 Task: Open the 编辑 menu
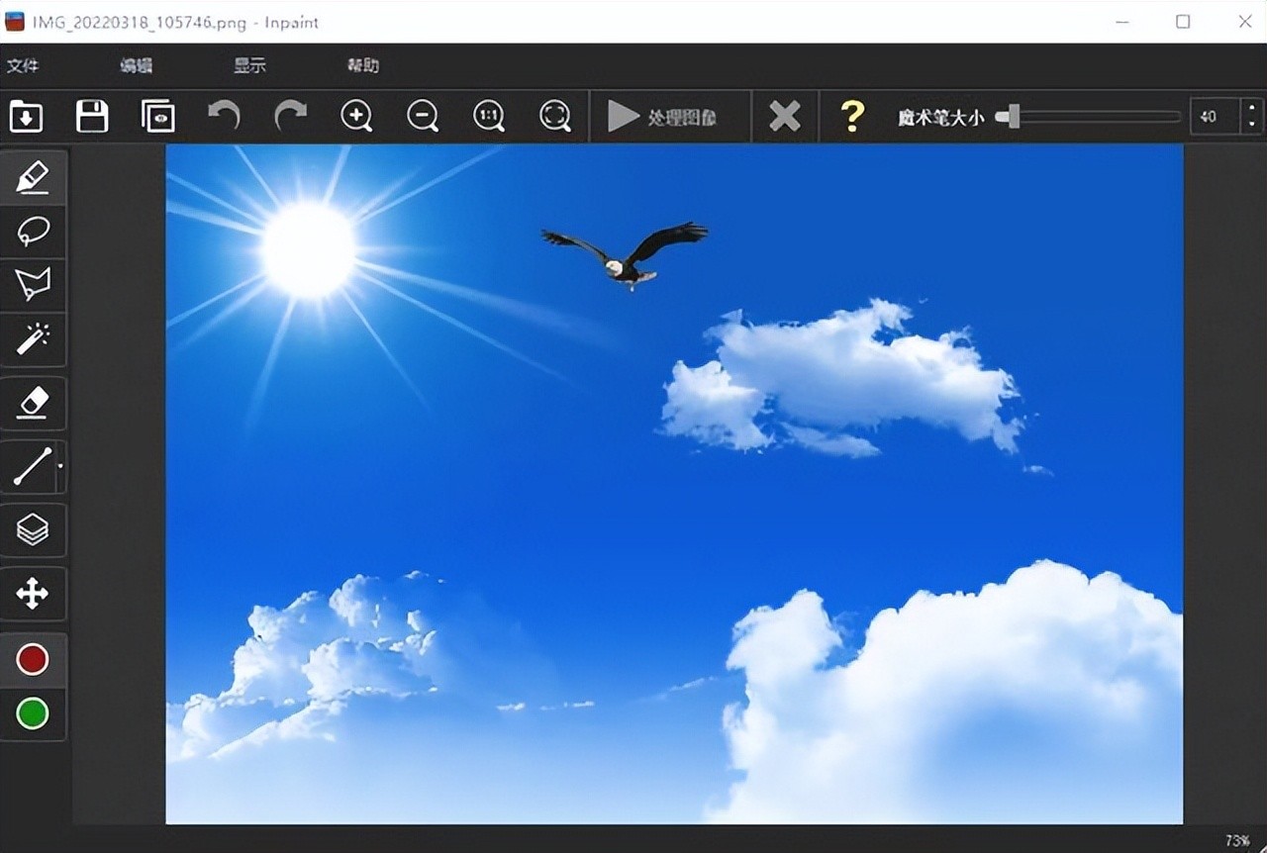136,66
